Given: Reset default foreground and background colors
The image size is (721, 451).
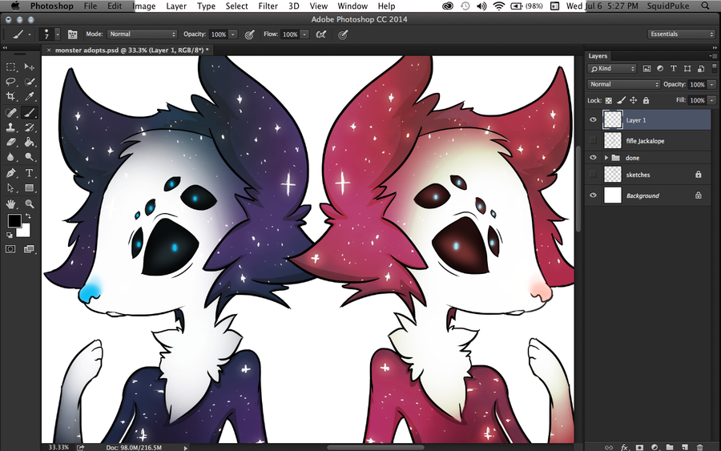Looking at the screenshot, I should tap(9, 235).
